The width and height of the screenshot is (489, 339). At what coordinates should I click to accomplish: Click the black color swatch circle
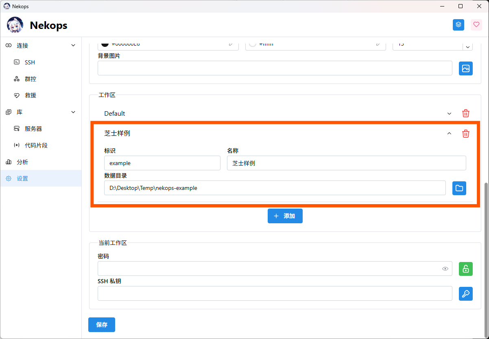105,44
